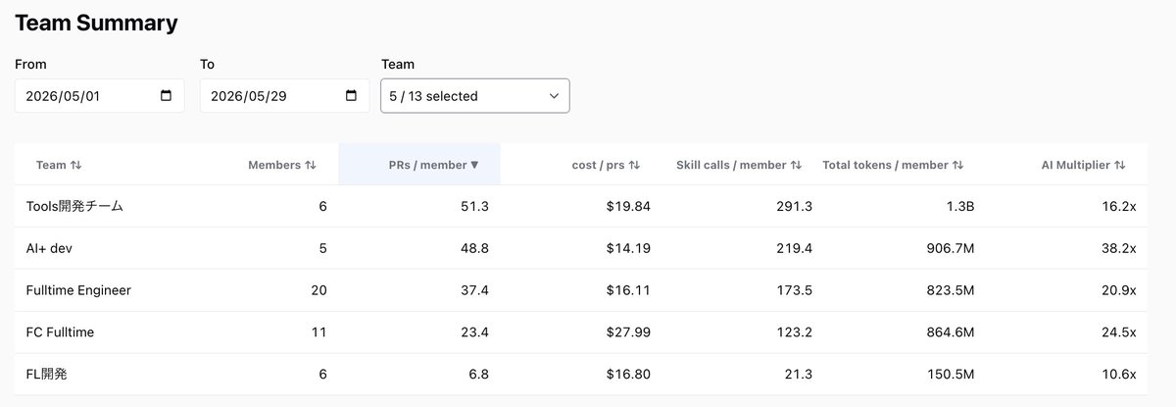This screenshot has width=1176, height=407.
Task: Click the AI Multiplier column header
Action: click(x=1076, y=165)
